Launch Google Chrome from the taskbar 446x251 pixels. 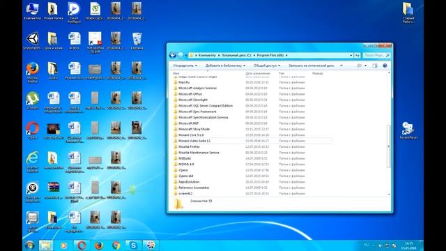[x=116, y=245]
